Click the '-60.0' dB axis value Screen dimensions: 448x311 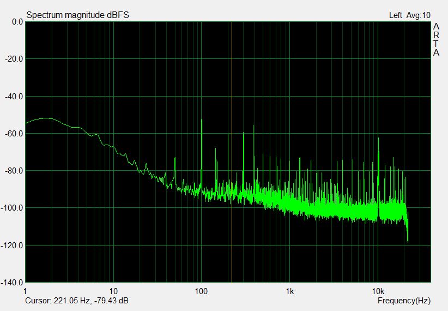tap(14, 134)
